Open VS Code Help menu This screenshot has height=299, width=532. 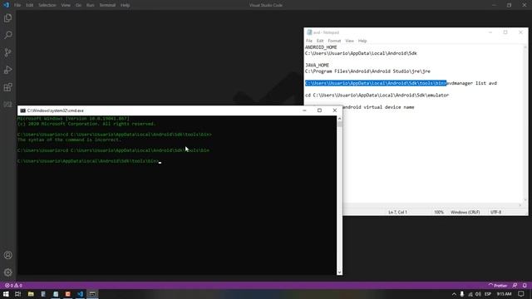pos(126,5)
